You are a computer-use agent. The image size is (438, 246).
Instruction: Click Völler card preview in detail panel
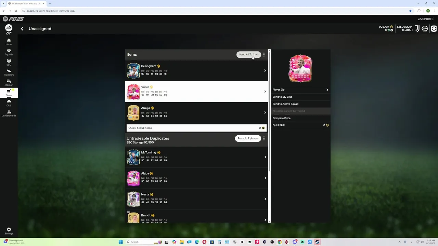[300, 68]
